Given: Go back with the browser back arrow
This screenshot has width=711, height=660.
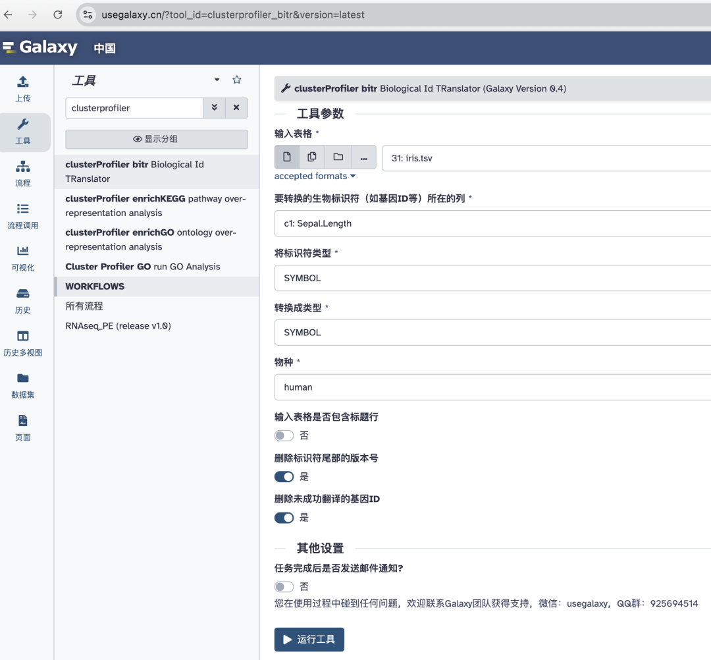Looking at the screenshot, I should click(8, 14).
